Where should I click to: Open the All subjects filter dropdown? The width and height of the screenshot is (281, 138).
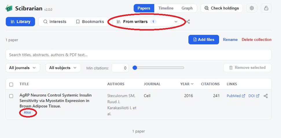(x=63, y=68)
